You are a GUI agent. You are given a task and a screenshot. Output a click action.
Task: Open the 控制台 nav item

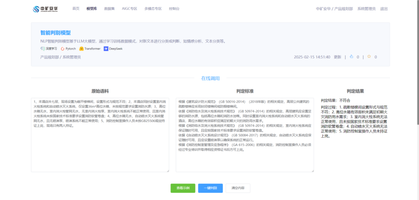click(x=174, y=9)
